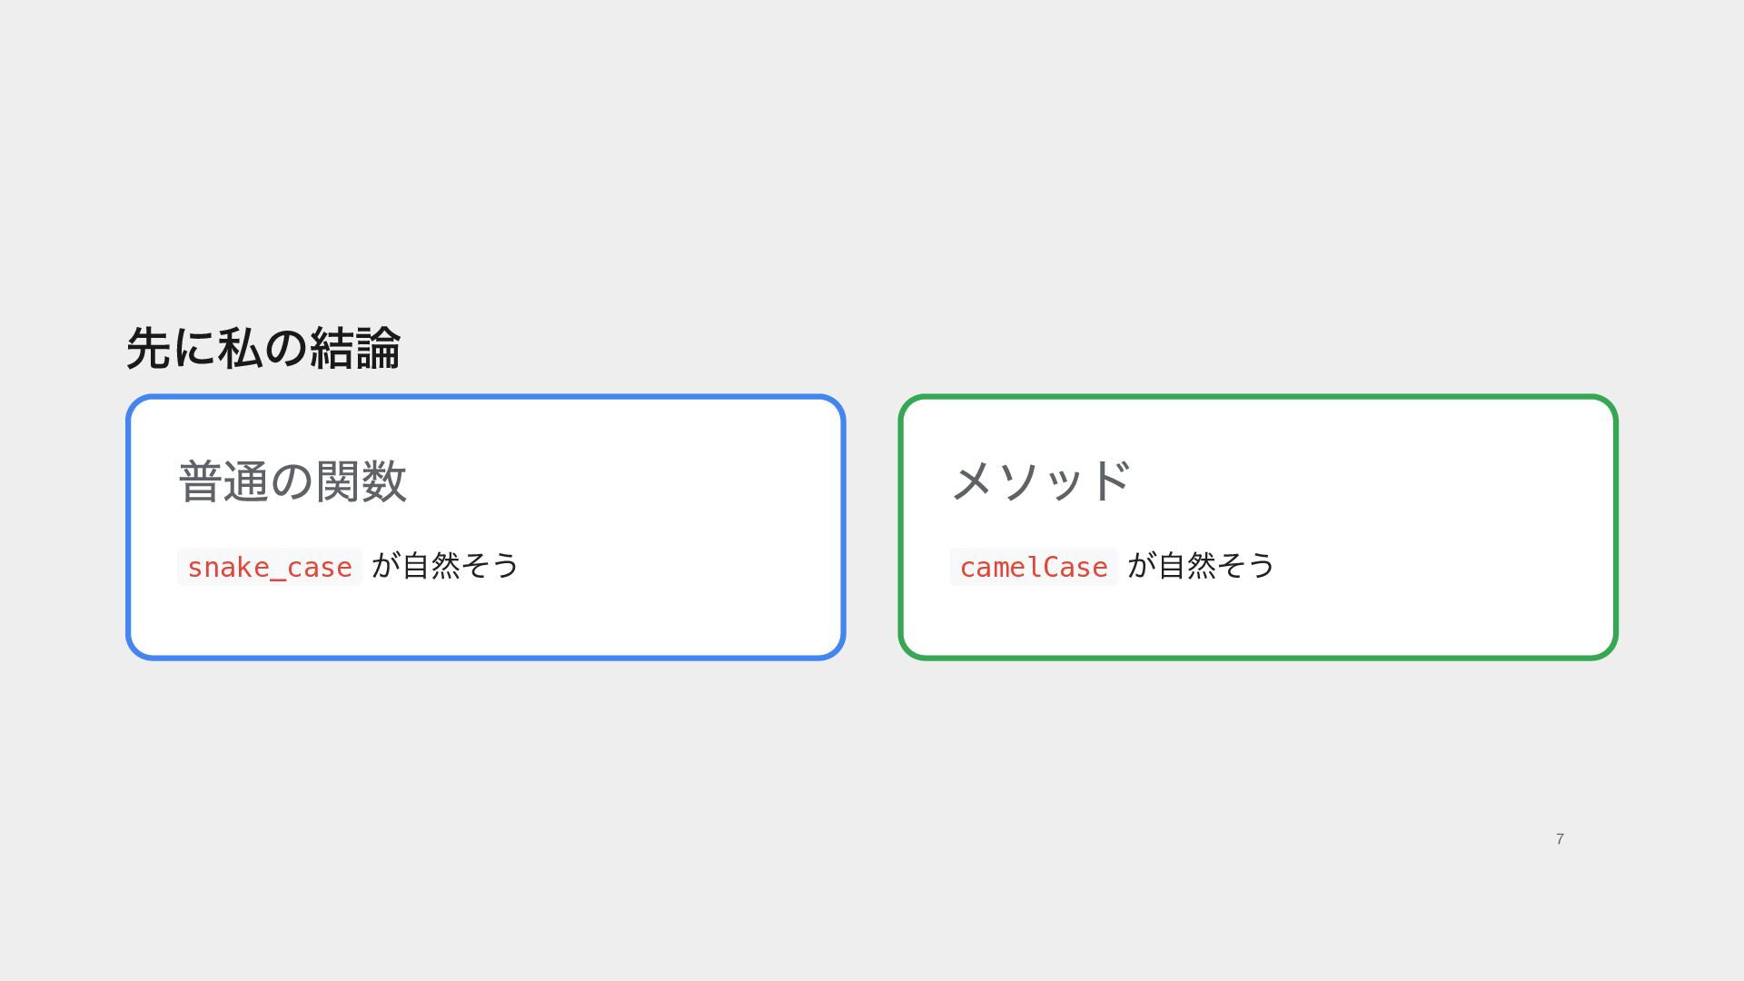Viewport: 1744px width, 981px height.
Task: Click the word snake in the red code text
Action: [228, 568]
